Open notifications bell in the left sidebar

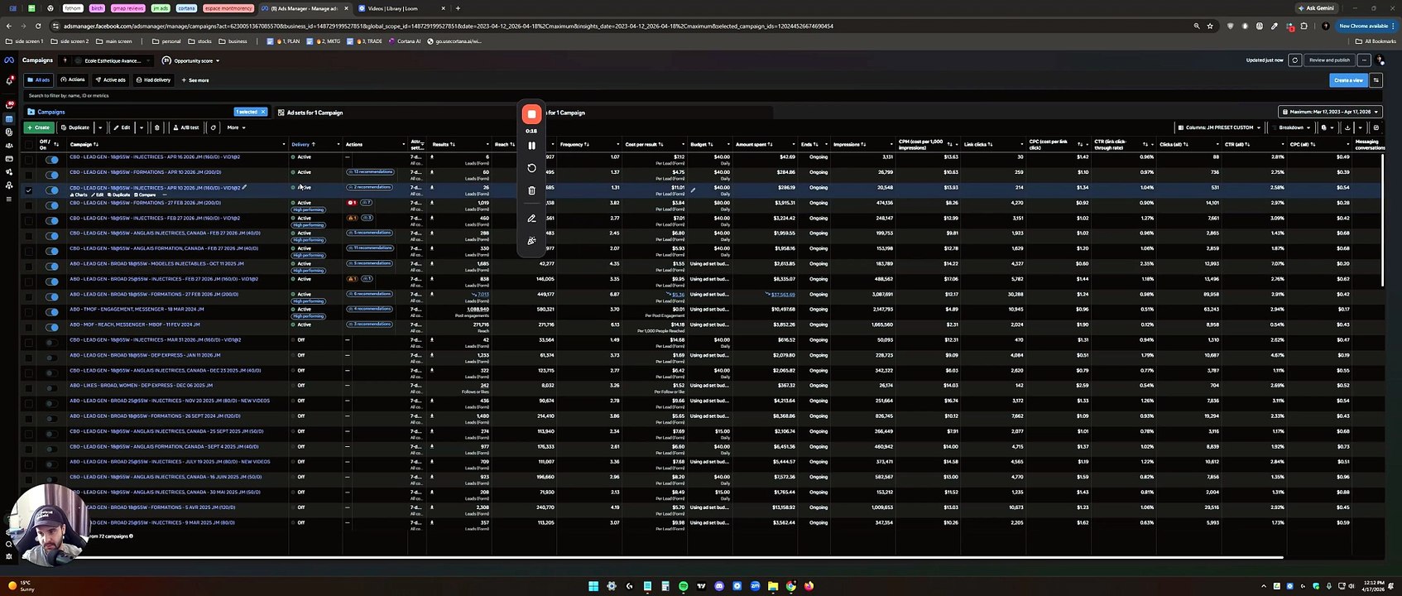[9, 80]
